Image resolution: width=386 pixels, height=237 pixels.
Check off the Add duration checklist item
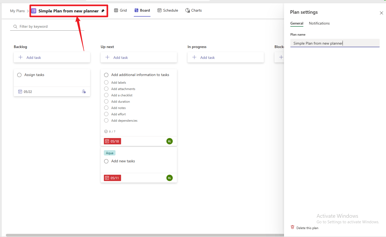tap(106, 101)
